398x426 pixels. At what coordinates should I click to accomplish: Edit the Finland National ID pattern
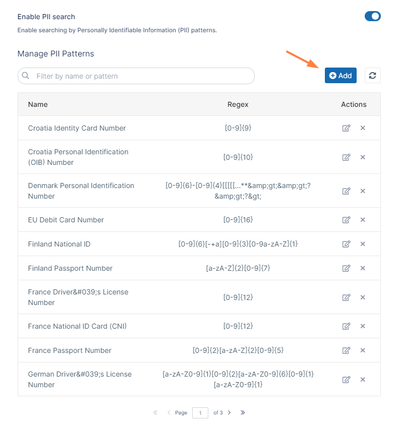pos(346,244)
